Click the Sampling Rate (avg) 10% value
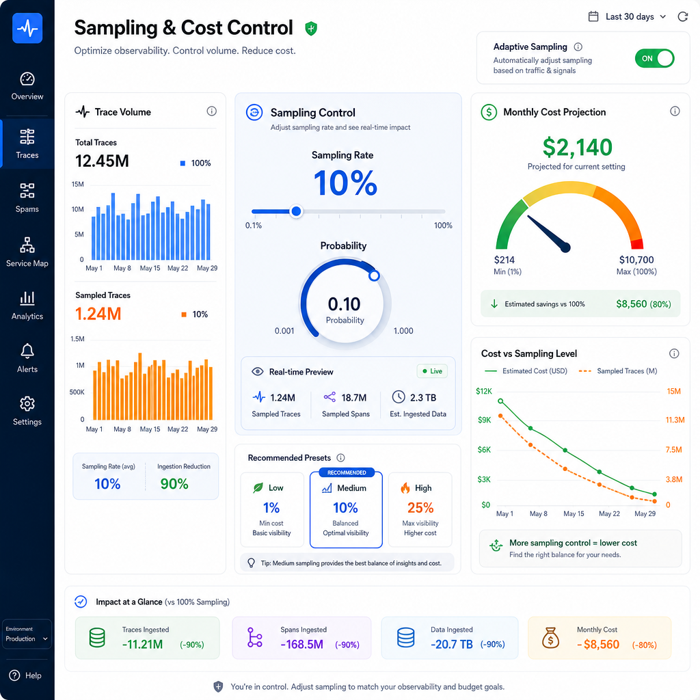700x700 pixels. (107, 484)
